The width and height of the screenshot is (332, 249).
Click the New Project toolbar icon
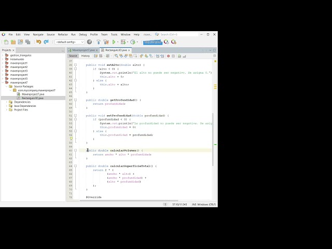pos(13,42)
